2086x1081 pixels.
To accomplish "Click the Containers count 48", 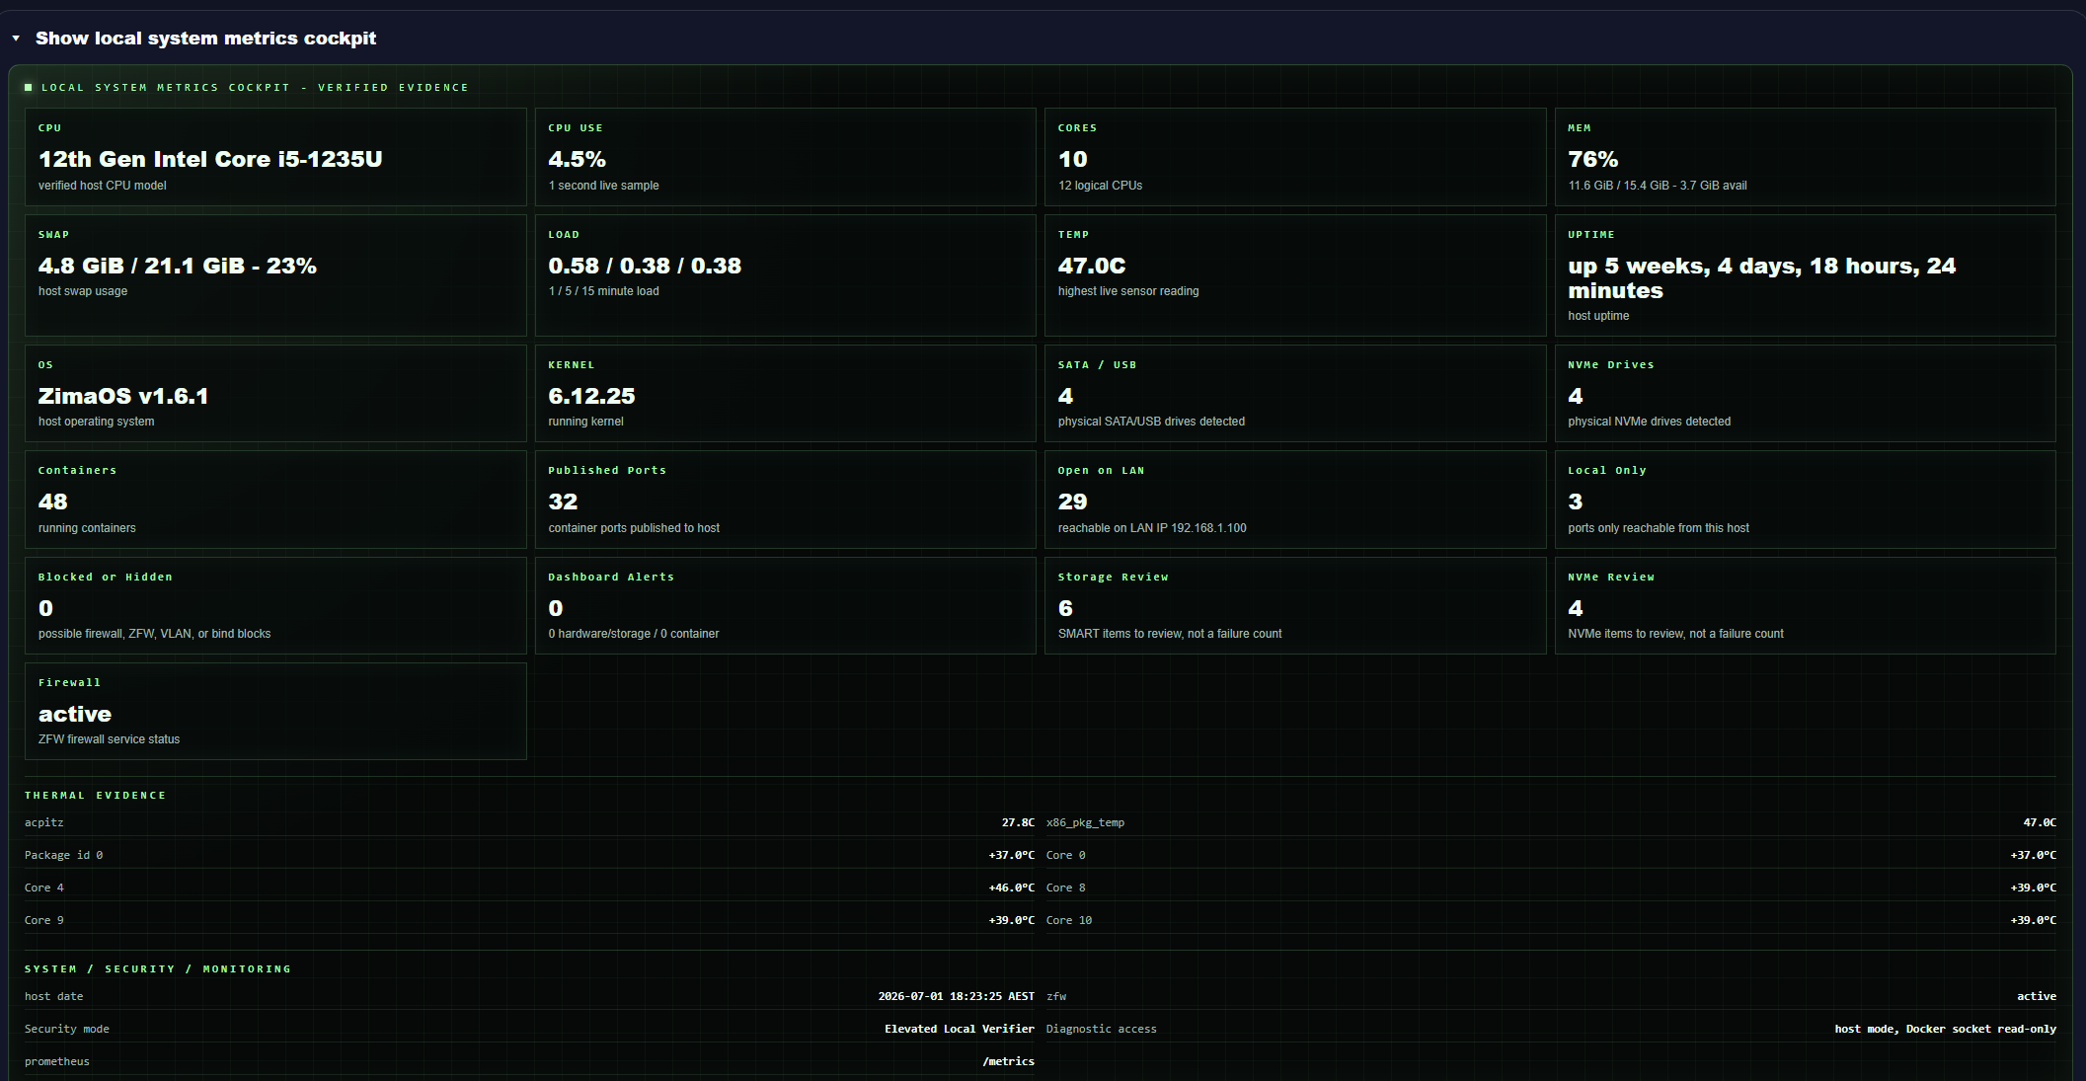I will coord(53,502).
